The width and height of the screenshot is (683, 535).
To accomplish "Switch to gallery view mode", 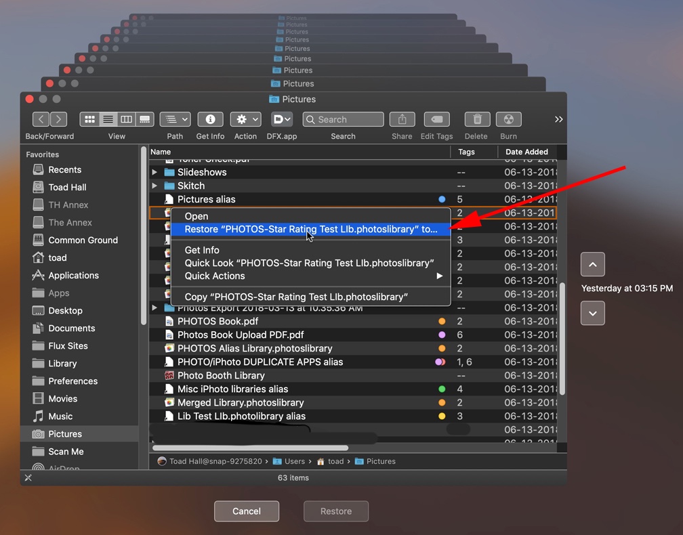I will coord(144,119).
